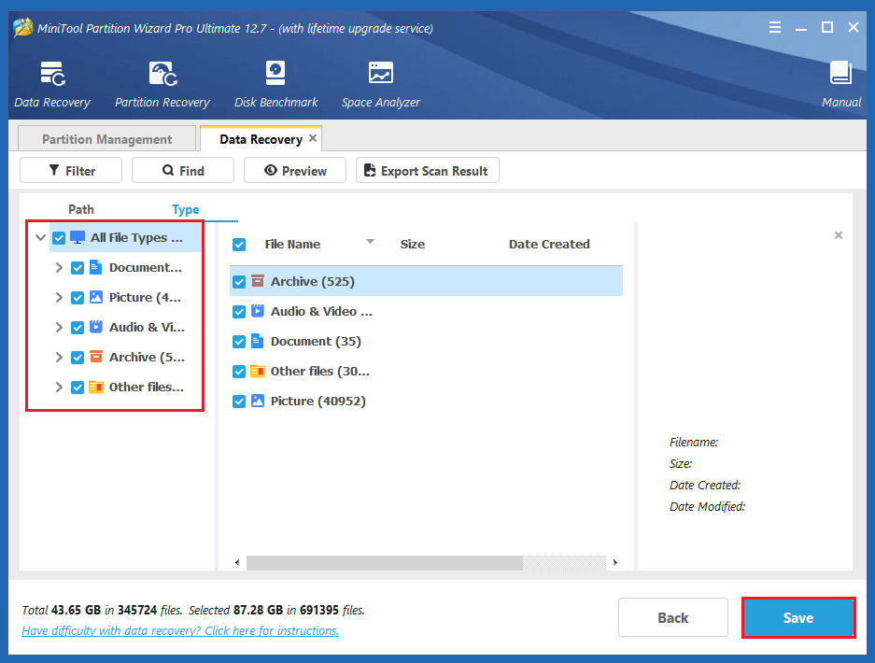The image size is (875, 663).
Task: Save the selected recovered files
Action: (x=798, y=617)
